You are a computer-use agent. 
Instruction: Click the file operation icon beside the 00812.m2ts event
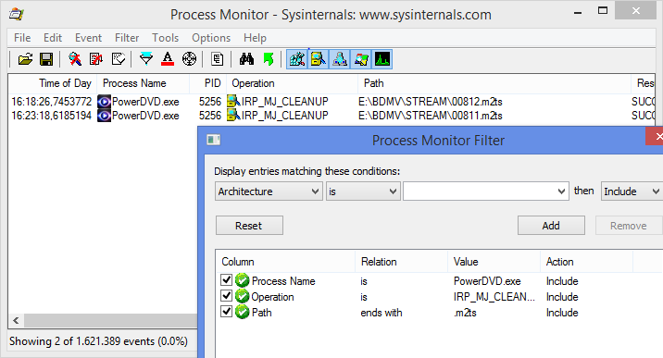(233, 102)
